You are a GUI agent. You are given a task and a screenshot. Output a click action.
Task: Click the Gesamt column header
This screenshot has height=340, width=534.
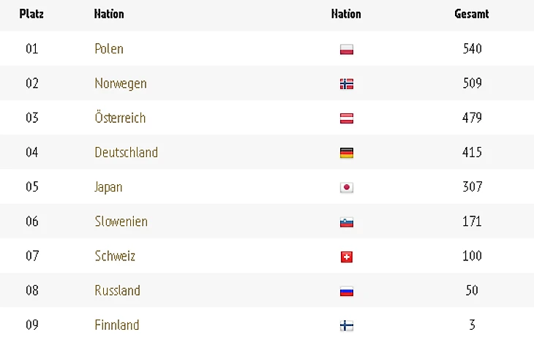472,14
